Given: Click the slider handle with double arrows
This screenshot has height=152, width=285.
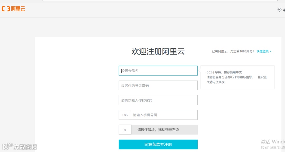Looking at the screenshot, I should (x=125, y=130).
